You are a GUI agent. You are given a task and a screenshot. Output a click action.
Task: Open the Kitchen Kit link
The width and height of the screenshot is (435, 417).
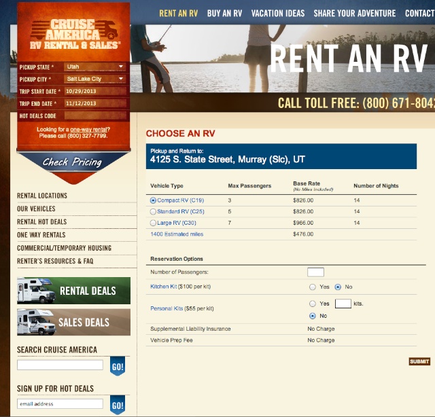[163, 287]
